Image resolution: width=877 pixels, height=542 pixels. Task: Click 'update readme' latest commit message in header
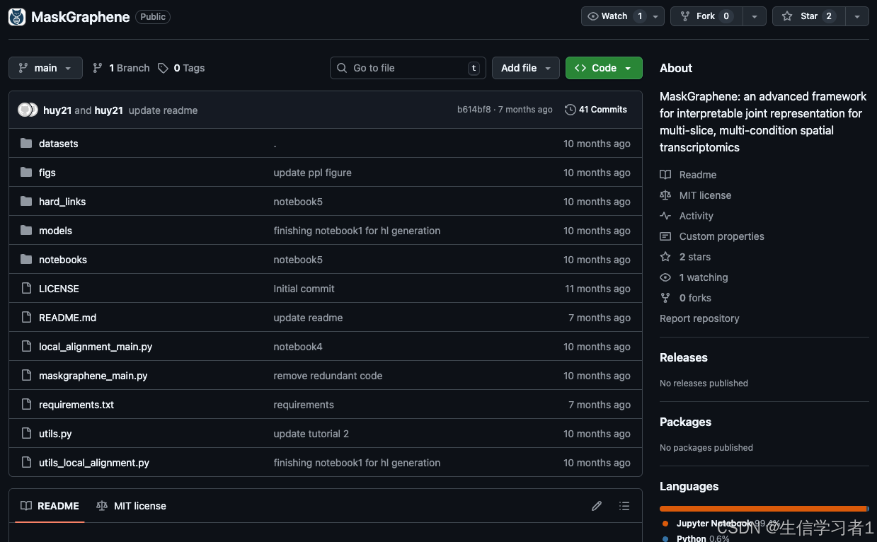click(x=163, y=110)
